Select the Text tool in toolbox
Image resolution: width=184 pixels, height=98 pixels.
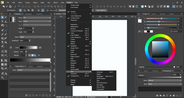[x=2, y=42]
